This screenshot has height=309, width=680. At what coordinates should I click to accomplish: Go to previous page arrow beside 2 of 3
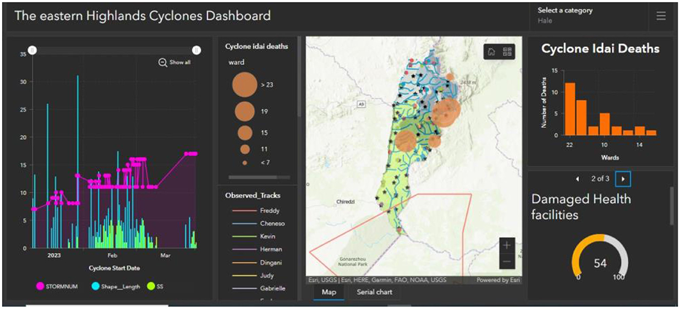tap(577, 179)
